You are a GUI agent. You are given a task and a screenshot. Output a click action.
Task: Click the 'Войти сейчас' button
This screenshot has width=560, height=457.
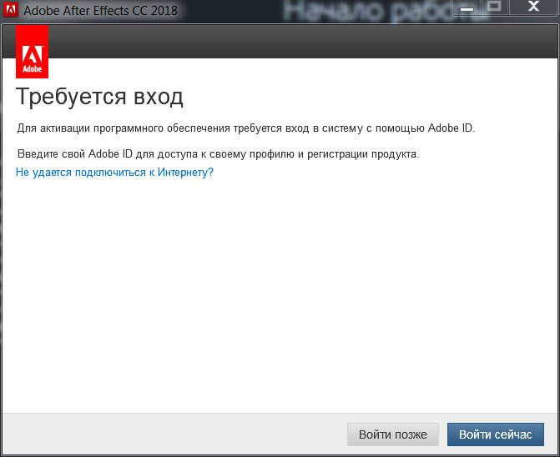pyautogui.click(x=496, y=434)
